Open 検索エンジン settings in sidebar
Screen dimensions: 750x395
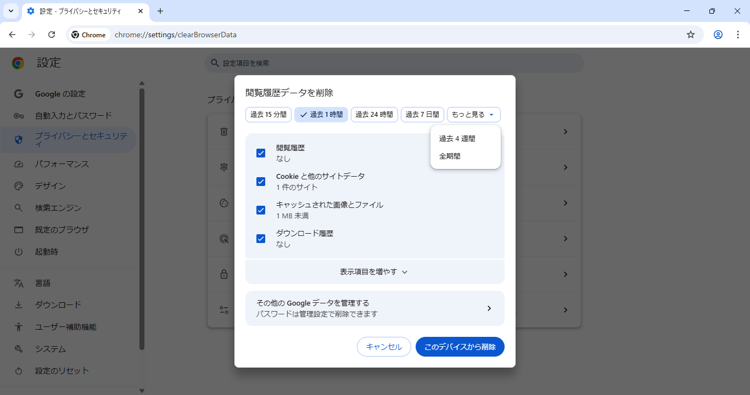[58, 208]
